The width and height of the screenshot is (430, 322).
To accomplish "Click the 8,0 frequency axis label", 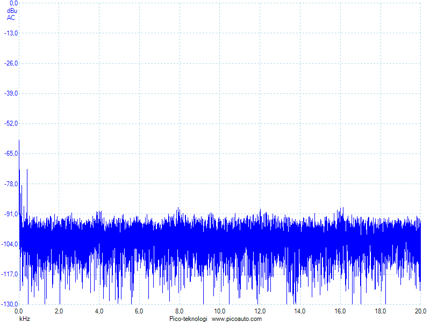I will tap(180, 311).
